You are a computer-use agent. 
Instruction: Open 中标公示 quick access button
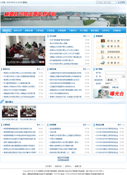click(x=110, y=57)
